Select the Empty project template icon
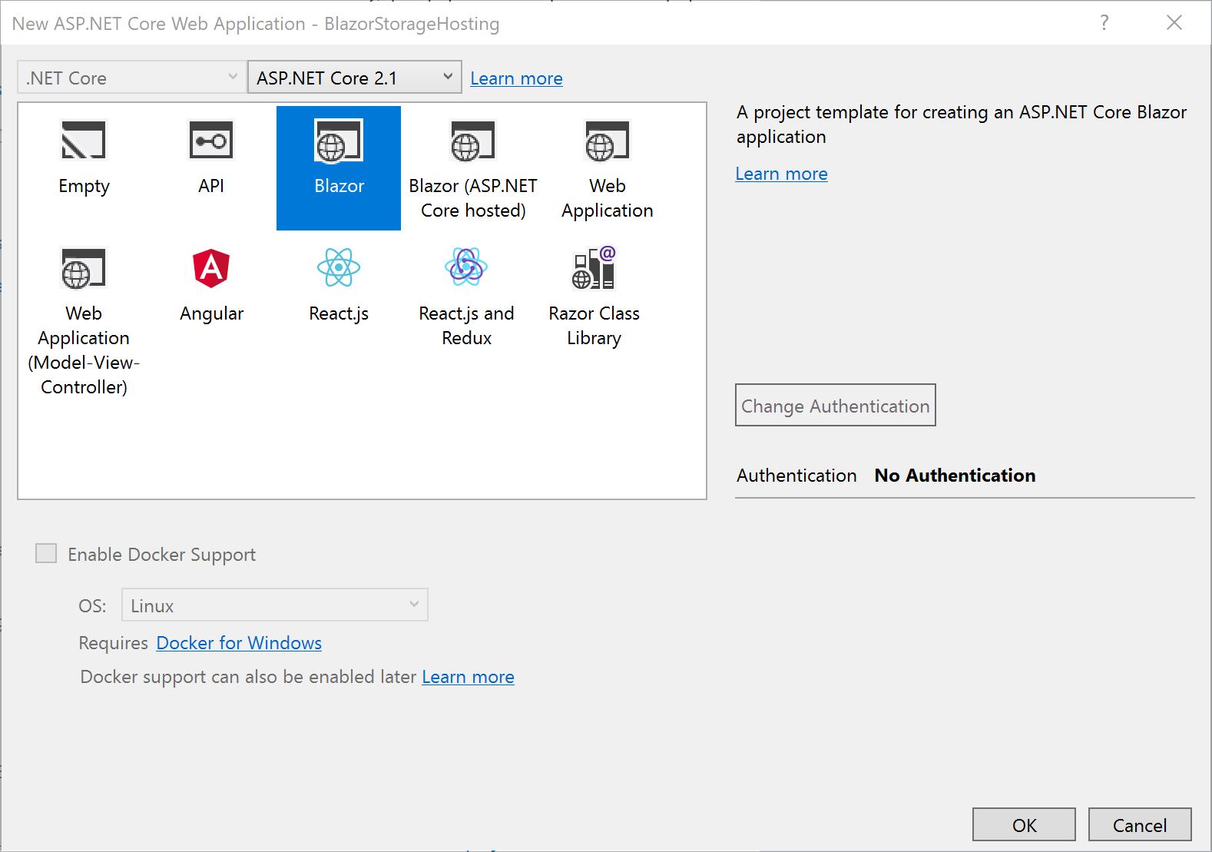This screenshot has width=1212, height=852. coord(84,141)
